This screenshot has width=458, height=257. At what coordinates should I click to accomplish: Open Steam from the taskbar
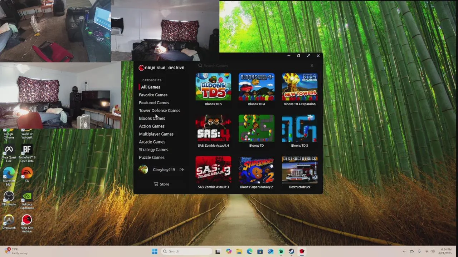(x=292, y=251)
